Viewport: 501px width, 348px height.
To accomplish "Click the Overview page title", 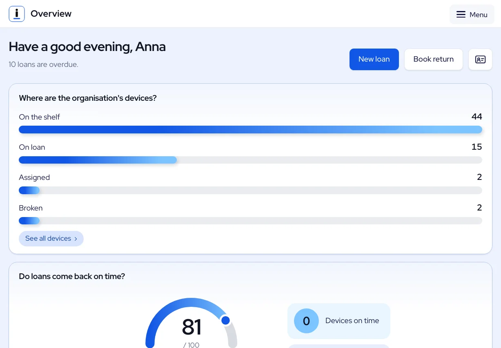I will [51, 14].
